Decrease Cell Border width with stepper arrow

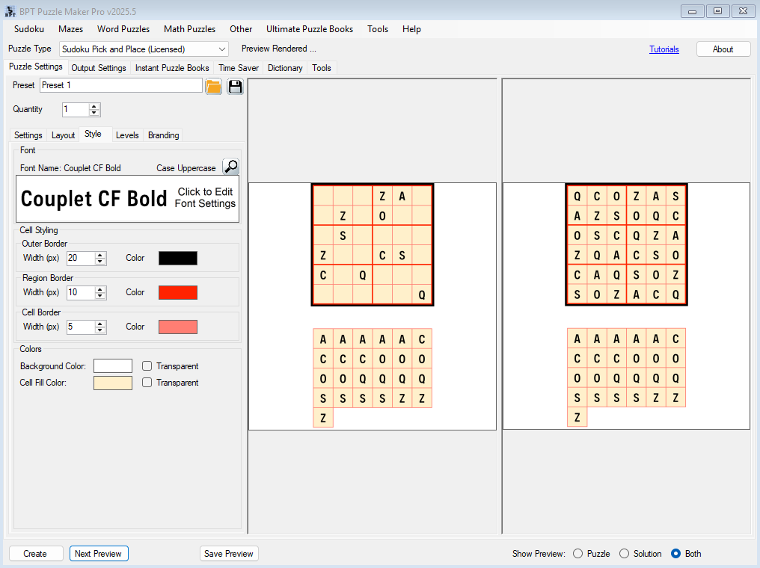[x=100, y=330]
